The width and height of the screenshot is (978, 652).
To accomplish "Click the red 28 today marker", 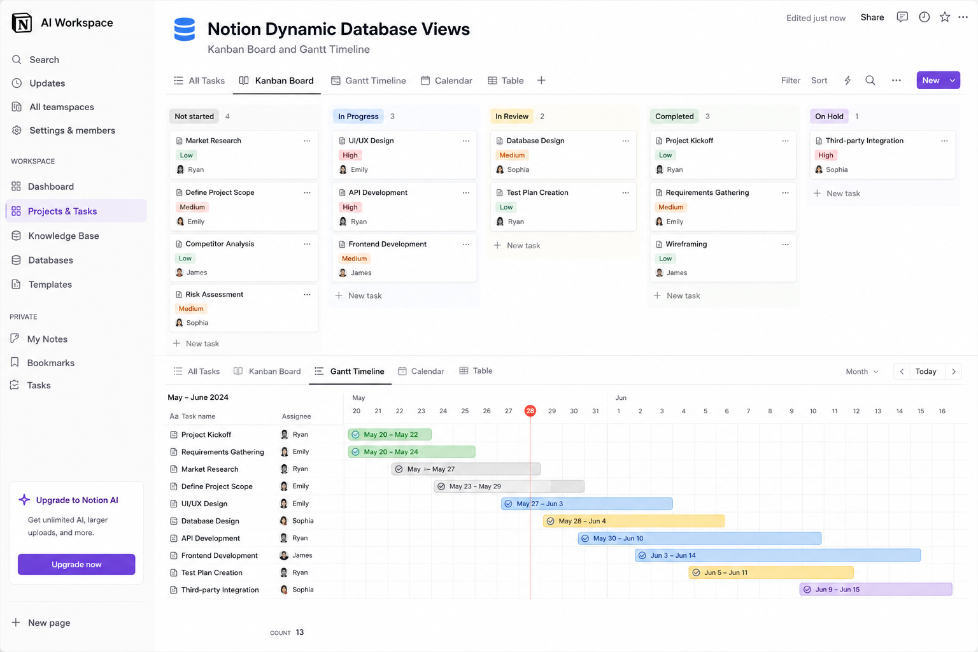I will [x=530, y=411].
